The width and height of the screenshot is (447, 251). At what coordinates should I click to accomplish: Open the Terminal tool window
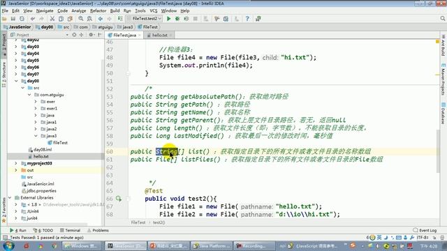(70, 230)
